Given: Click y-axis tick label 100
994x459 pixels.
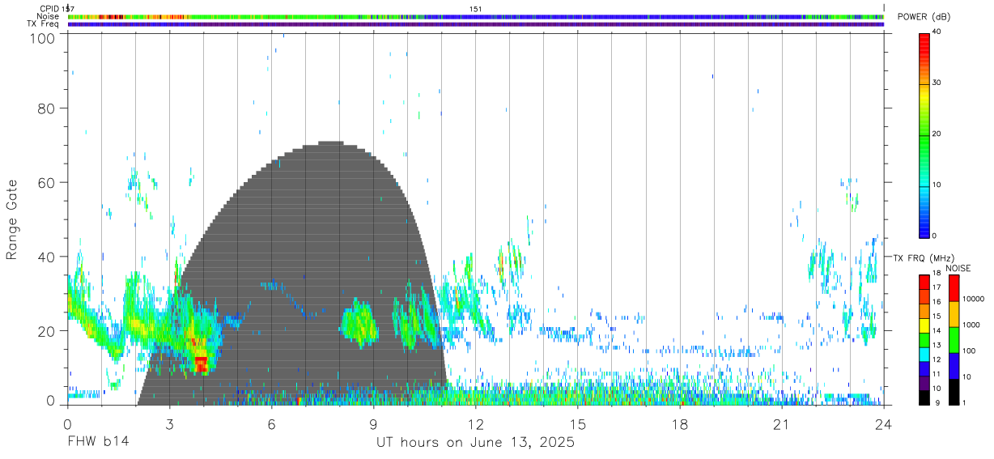Looking at the screenshot, I should (41, 38).
